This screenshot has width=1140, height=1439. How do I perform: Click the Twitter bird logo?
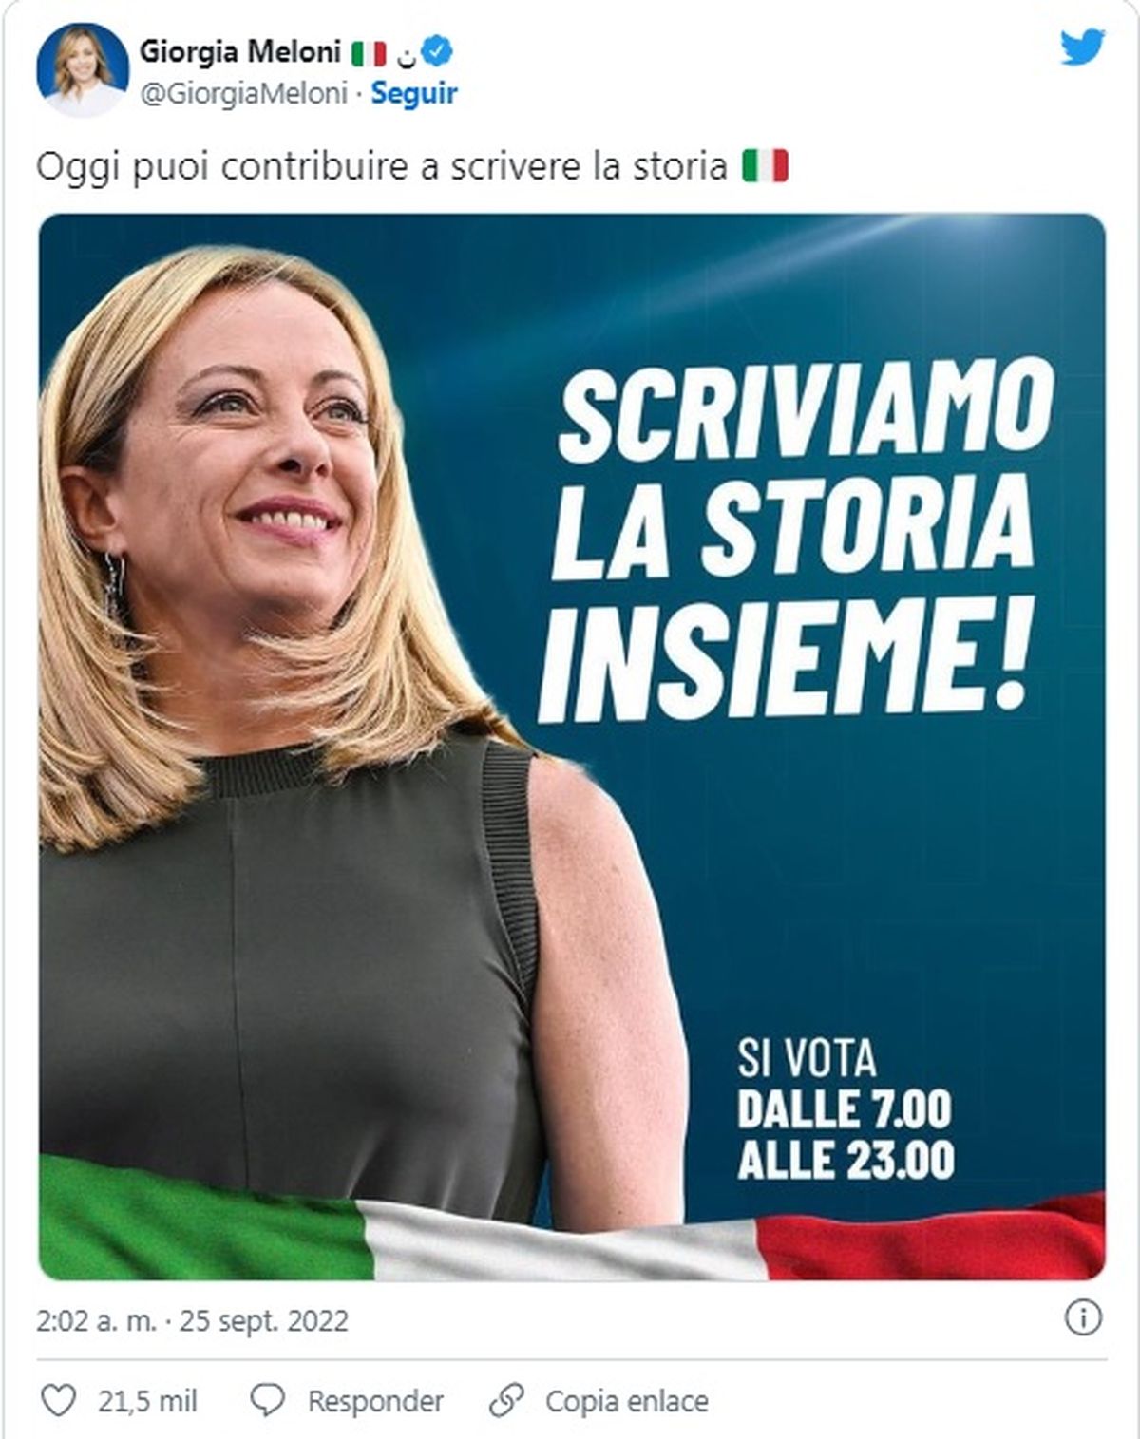coord(1083,46)
